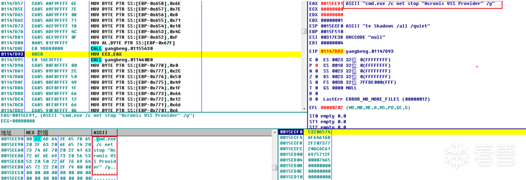526x180 pixels.
Task: Select EBX register value 00000001
Action: pos(332,21)
